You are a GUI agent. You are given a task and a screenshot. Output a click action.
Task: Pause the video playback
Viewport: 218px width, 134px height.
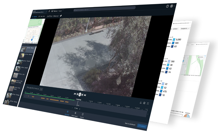80,94
